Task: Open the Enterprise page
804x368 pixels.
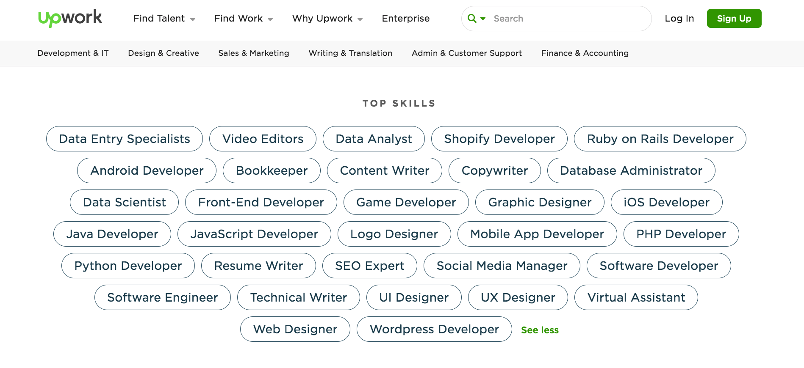Action: point(406,19)
